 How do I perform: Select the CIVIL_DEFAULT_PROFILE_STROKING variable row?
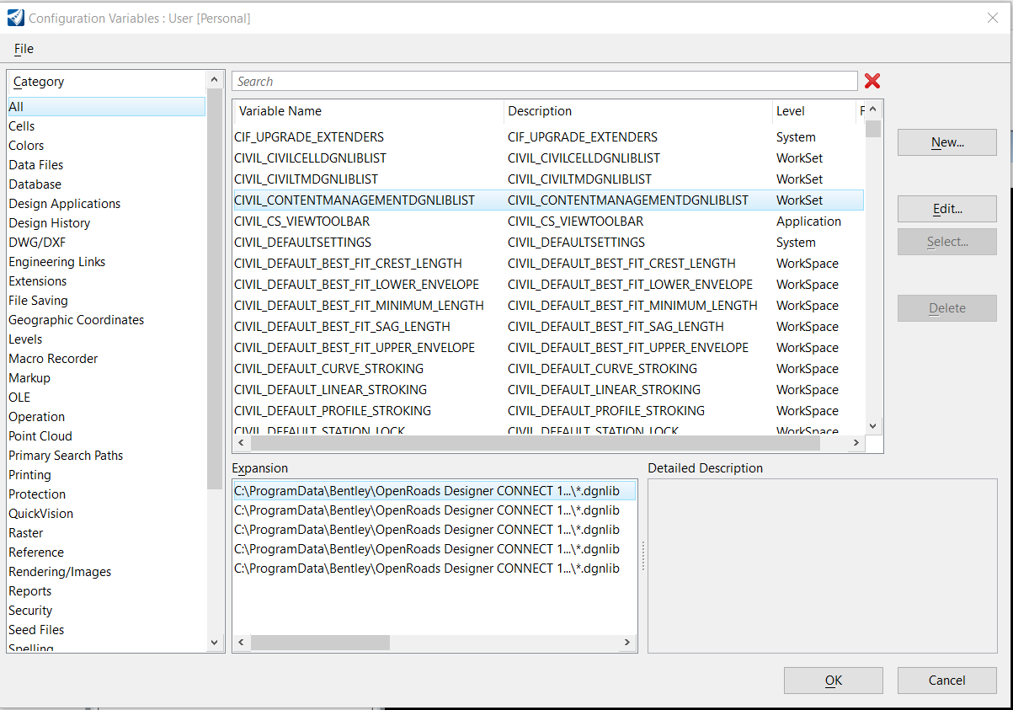548,411
